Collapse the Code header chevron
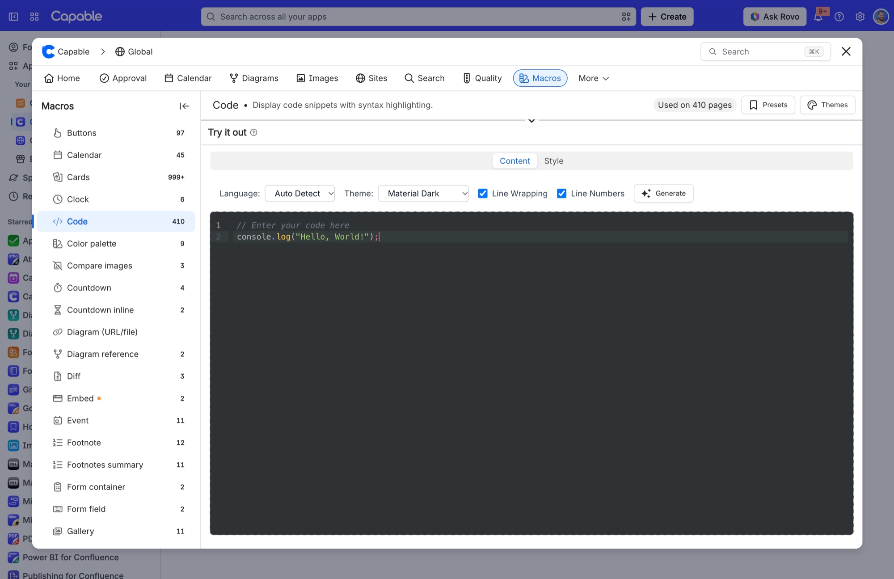Image resolution: width=894 pixels, height=579 pixels. (x=531, y=121)
